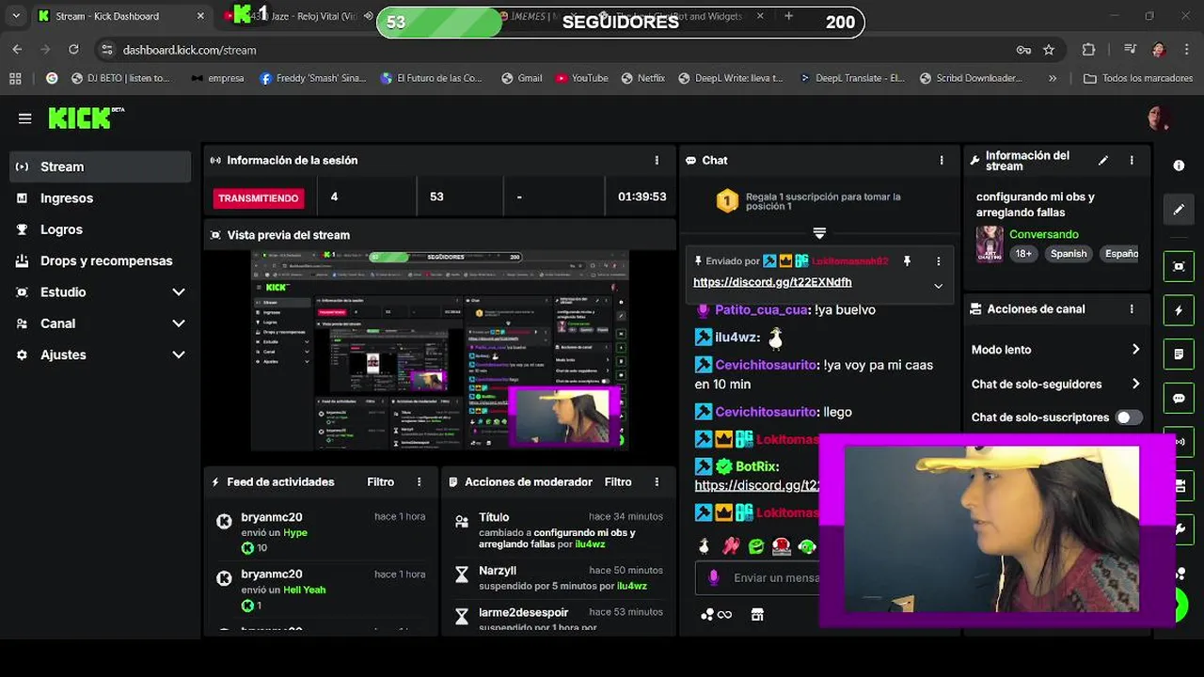1204x677 pixels.
Task: Toggle stream preview panel on right rail
Action: tap(1179, 266)
